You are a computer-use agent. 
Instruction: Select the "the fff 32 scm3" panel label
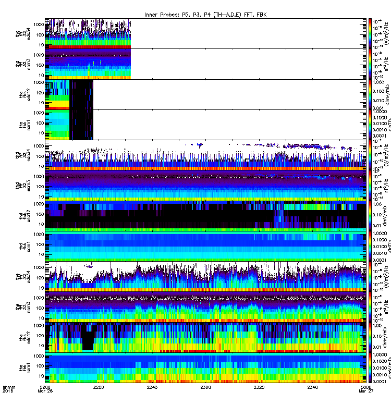coord(22,307)
